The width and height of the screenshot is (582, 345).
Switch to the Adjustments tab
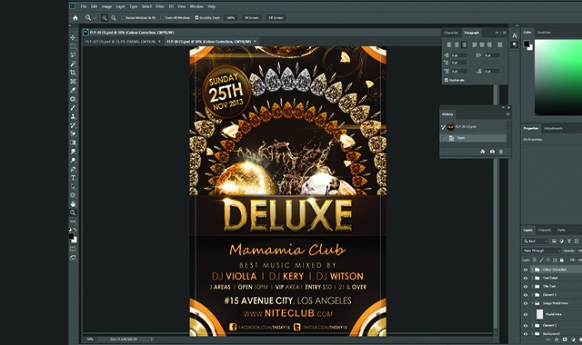(553, 128)
